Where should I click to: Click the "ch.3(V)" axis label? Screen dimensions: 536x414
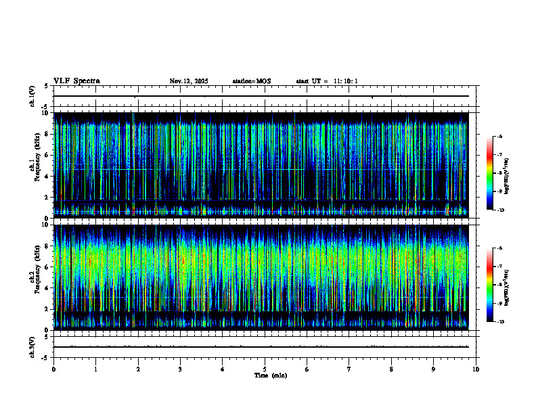pyautogui.click(x=32, y=347)
